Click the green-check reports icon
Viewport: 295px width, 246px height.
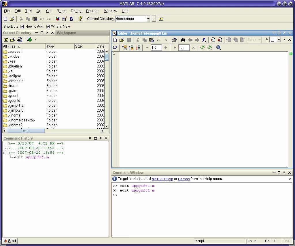(29, 40)
